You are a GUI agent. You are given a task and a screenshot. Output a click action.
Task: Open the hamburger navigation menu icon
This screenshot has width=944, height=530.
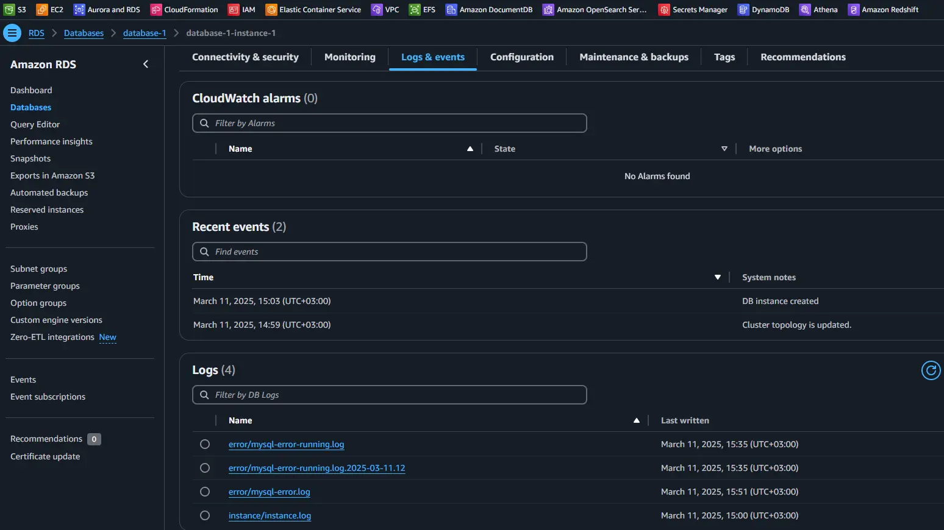pyautogui.click(x=12, y=33)
